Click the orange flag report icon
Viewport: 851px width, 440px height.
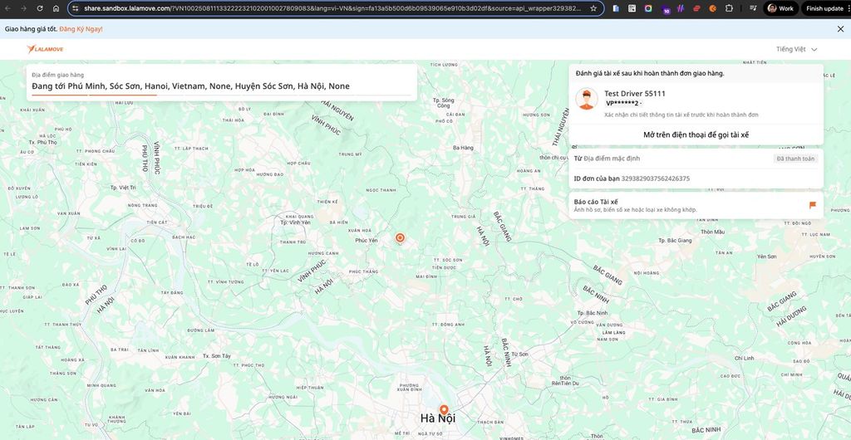pos(812,205)
